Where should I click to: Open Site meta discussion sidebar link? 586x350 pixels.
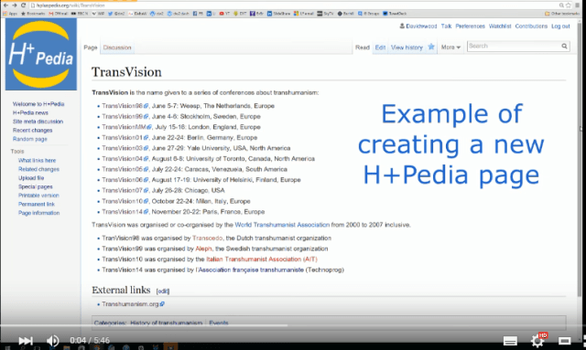click(x=38, y=122)
